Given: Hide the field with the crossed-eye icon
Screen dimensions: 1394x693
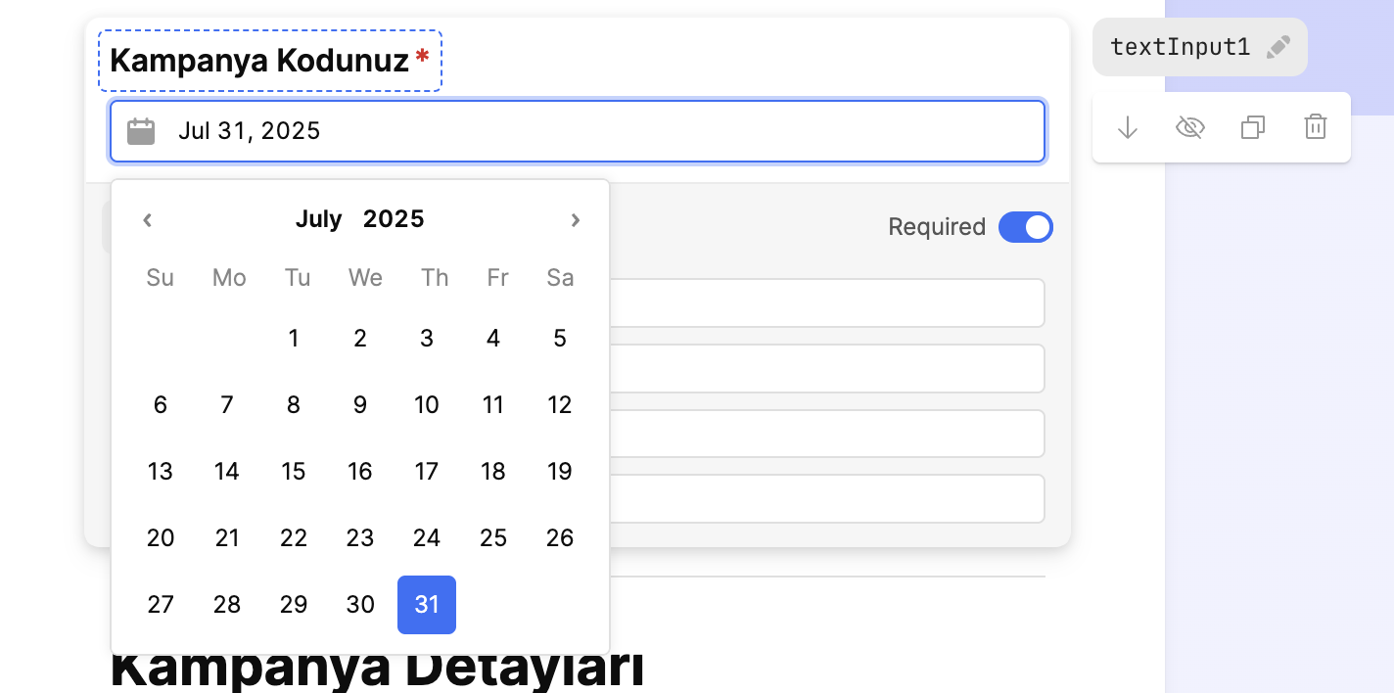Looking at the screenshot, I should [1189, 127].
